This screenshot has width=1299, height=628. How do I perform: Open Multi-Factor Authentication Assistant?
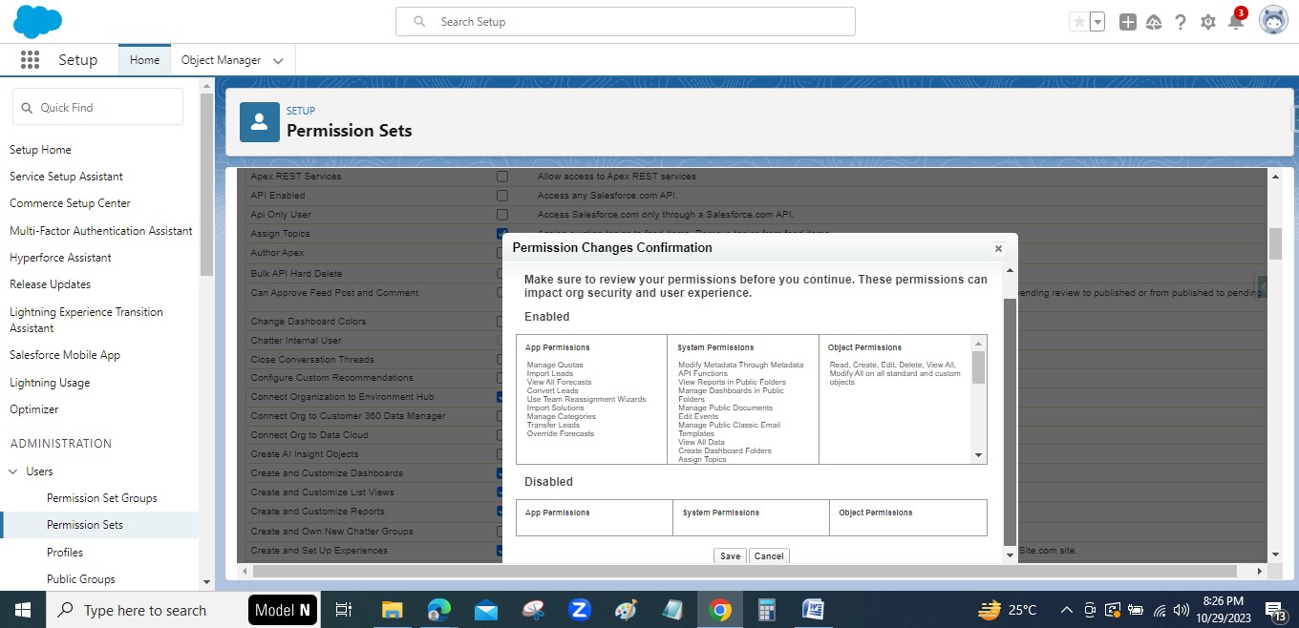coord(101,231)
